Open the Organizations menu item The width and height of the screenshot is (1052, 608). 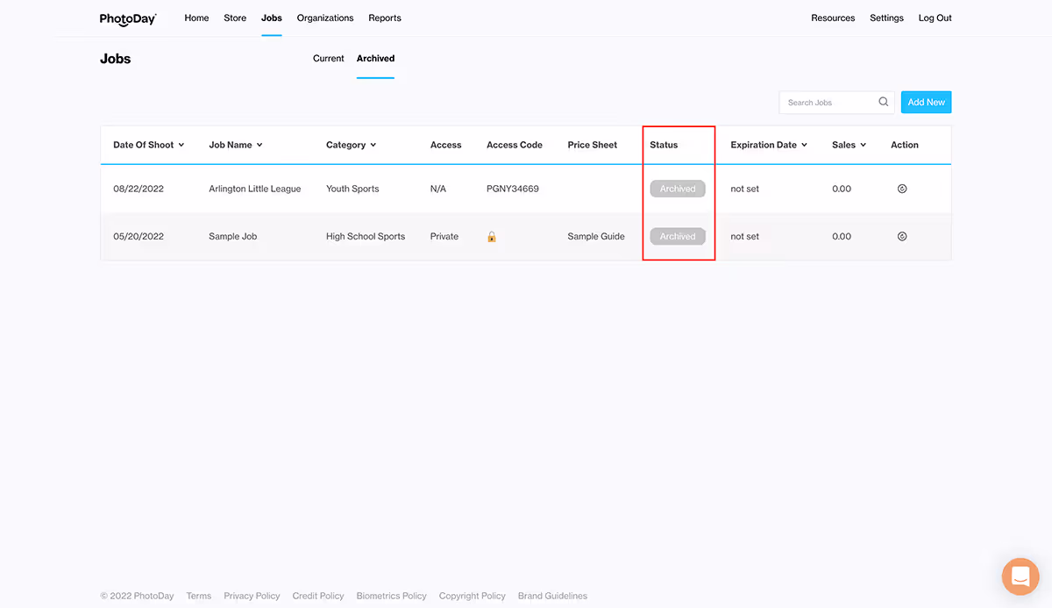coord(325,18)
